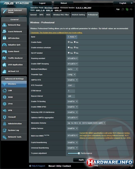Switch to the Wireless MAC Filter tab

tap(61, 15)
